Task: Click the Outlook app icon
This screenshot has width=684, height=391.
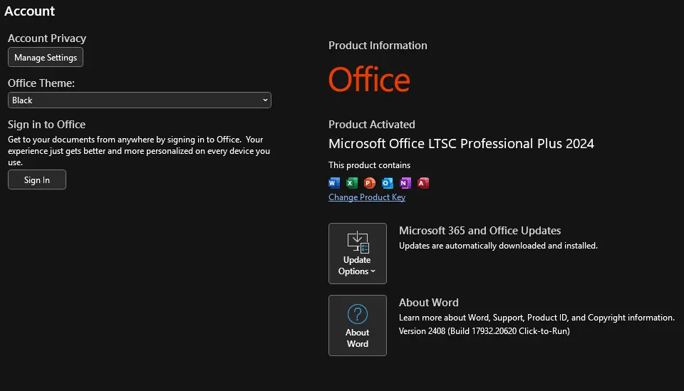Action: (388, 183)
